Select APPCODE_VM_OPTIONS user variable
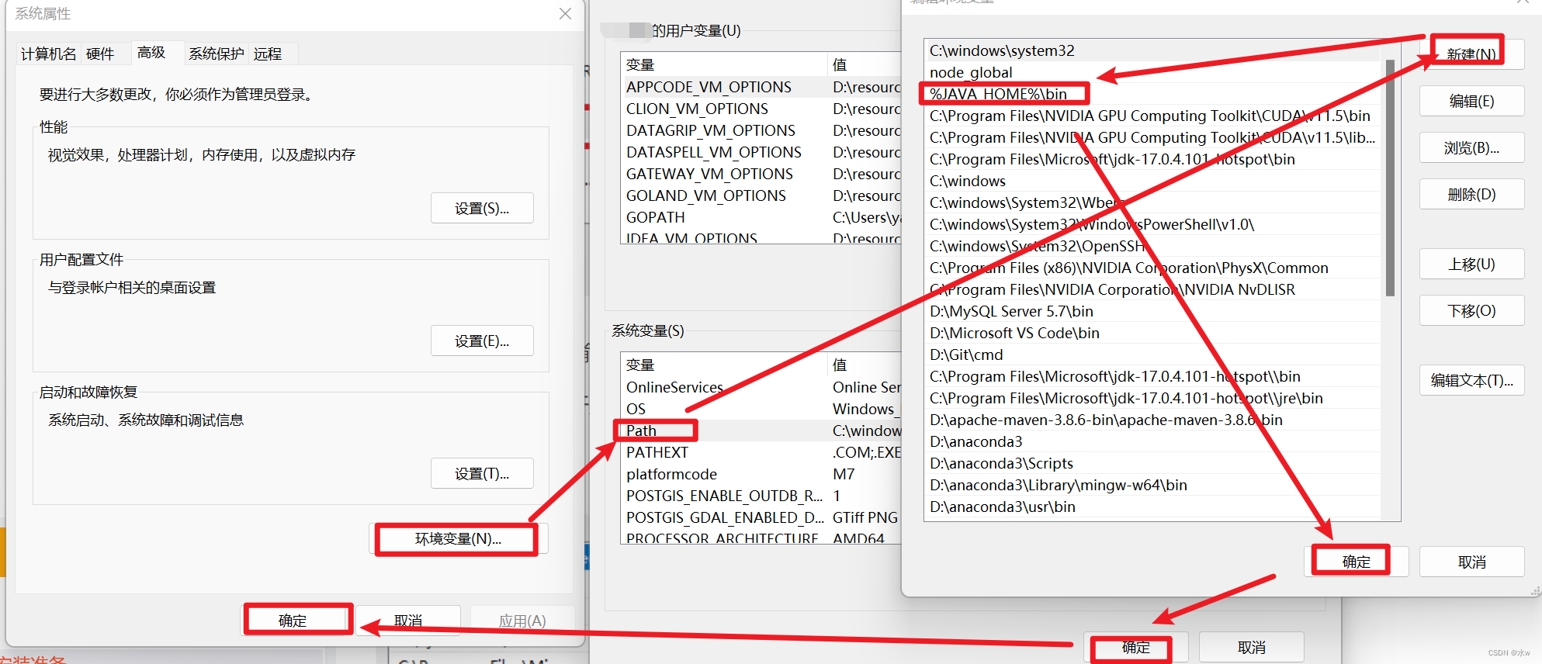The image size is (1542, 664). pos(761,87)
